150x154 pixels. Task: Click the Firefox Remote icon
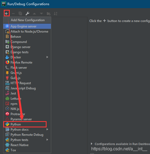7,62
